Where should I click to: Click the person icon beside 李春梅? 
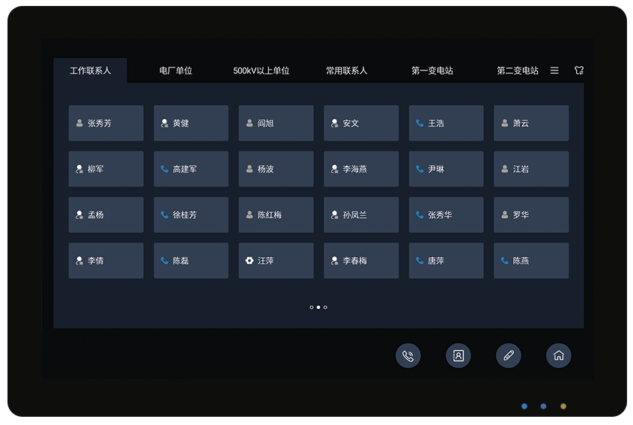click(x=334, y=261)
